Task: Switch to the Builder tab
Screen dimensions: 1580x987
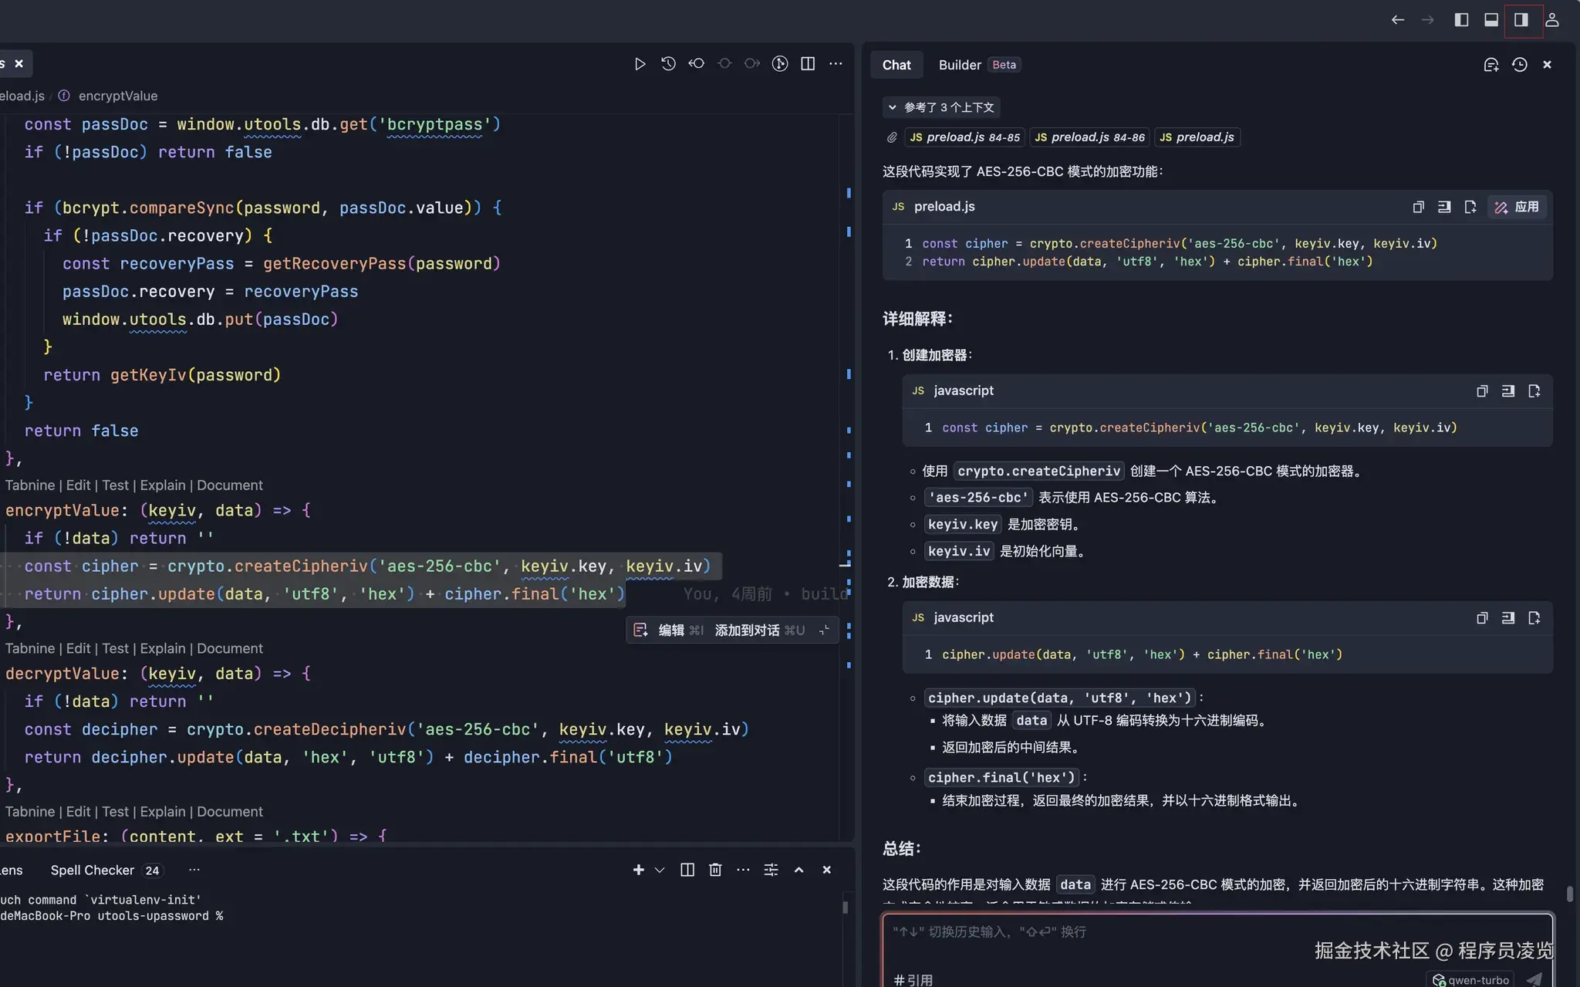Action: click(x=960, y=65)
